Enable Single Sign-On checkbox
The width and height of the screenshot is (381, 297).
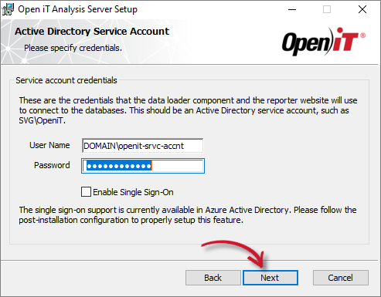(x=86, y=192)
